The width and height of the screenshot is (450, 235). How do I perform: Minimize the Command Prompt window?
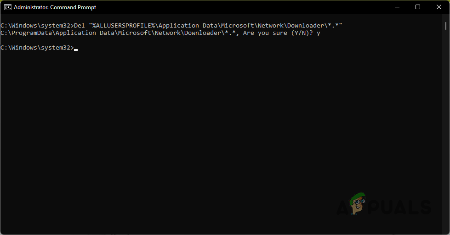click(x=396, y=7)
